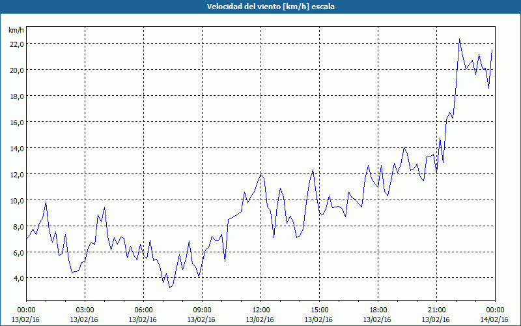Click the lowest wind speed dip below 4,0
This screenshot has height=326, width=521.
tap(169, 288)
